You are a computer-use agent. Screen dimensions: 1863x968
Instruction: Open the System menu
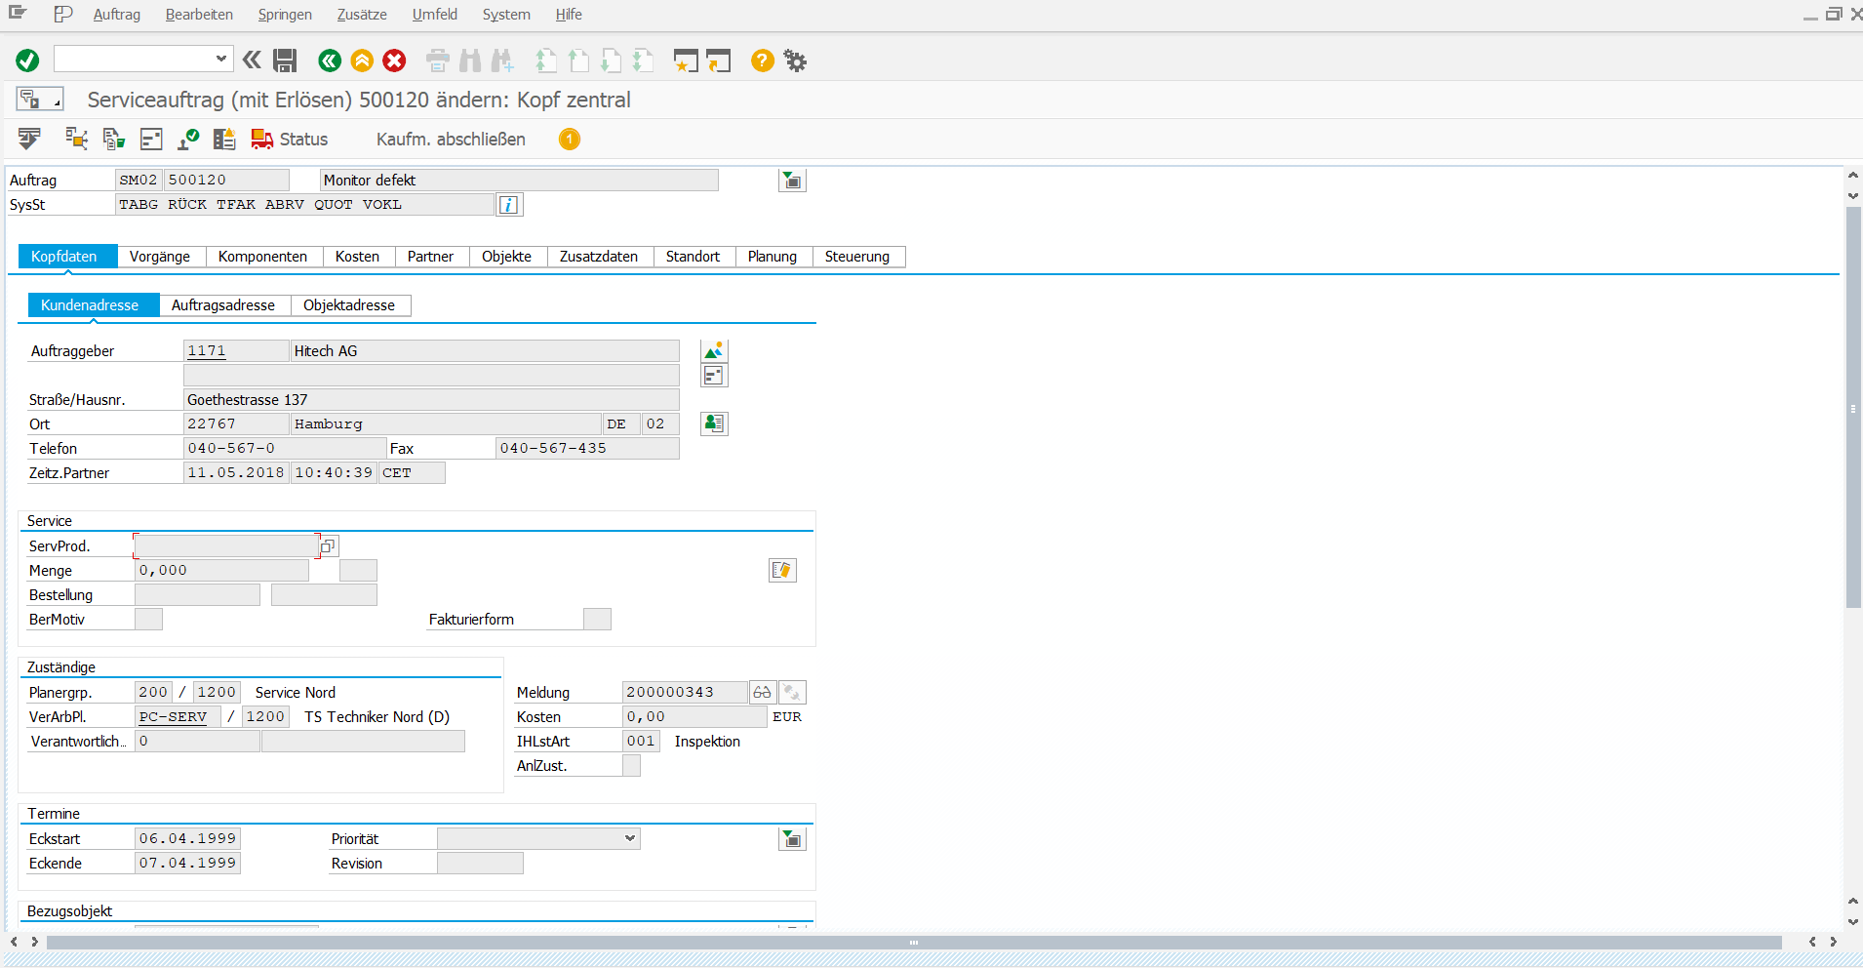click(x=506, y=15)
